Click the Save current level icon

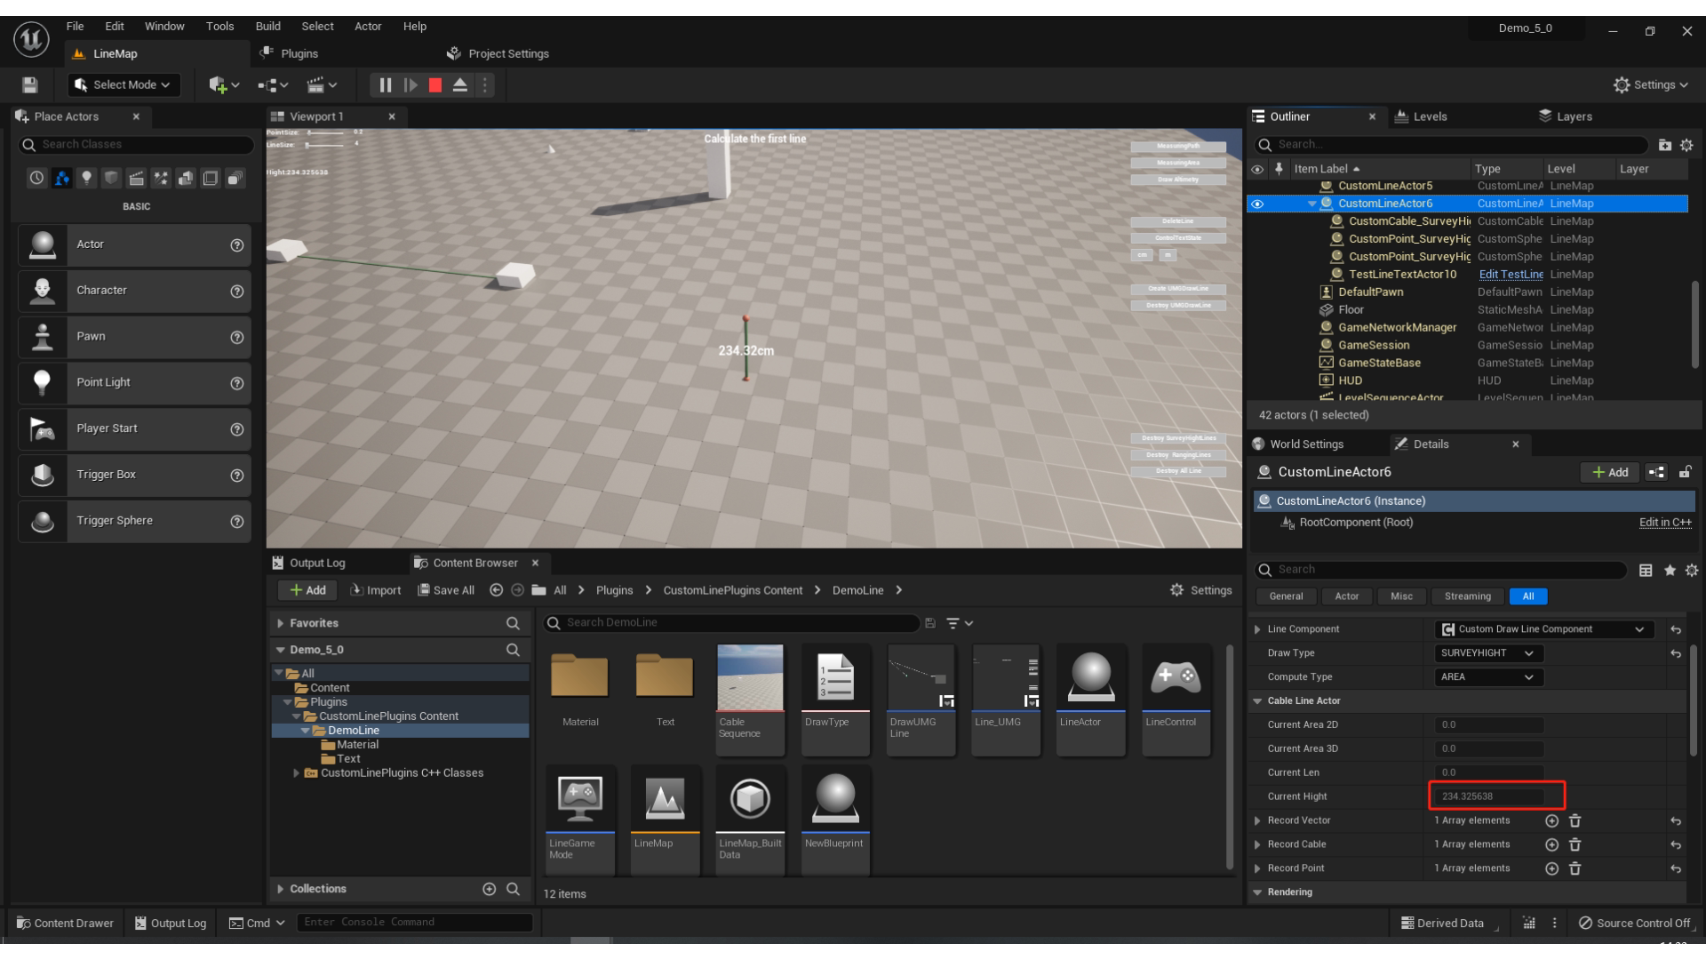[x=29, y=85]
